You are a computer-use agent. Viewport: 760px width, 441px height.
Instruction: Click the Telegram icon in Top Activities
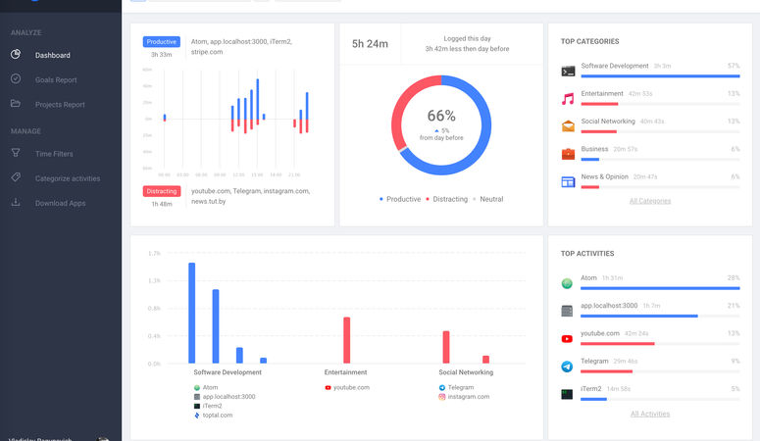click(x=567, y=367)
